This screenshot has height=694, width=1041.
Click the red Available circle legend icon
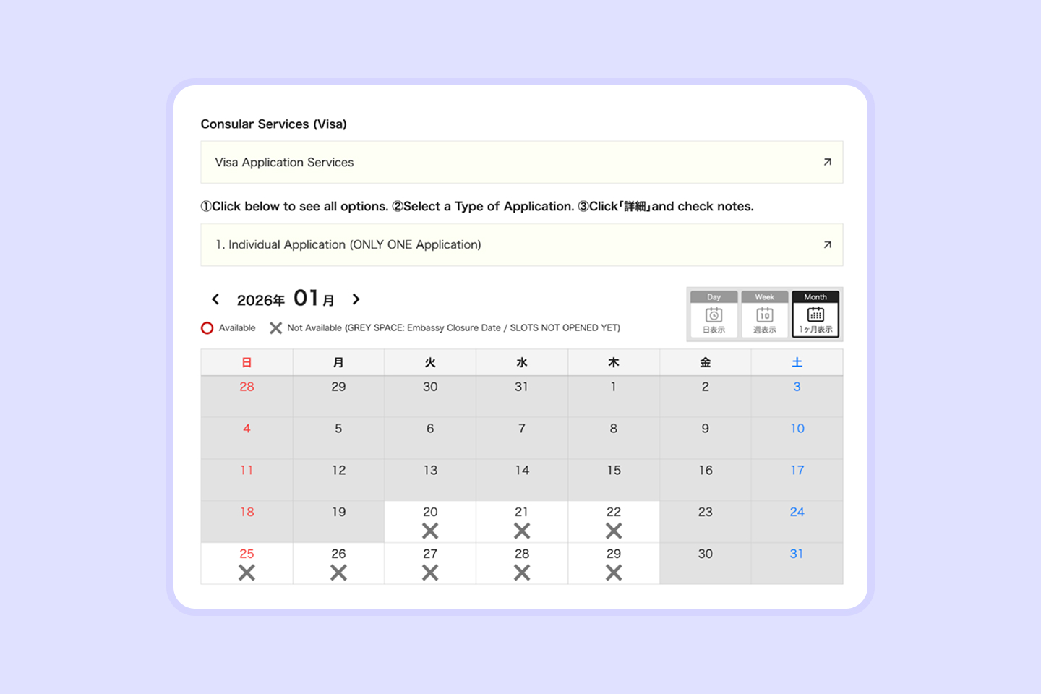point(207,328)
